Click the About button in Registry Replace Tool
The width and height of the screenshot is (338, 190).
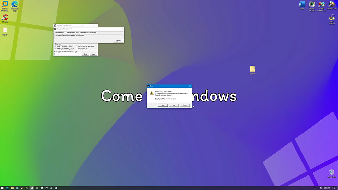click(x=94, y=54)
